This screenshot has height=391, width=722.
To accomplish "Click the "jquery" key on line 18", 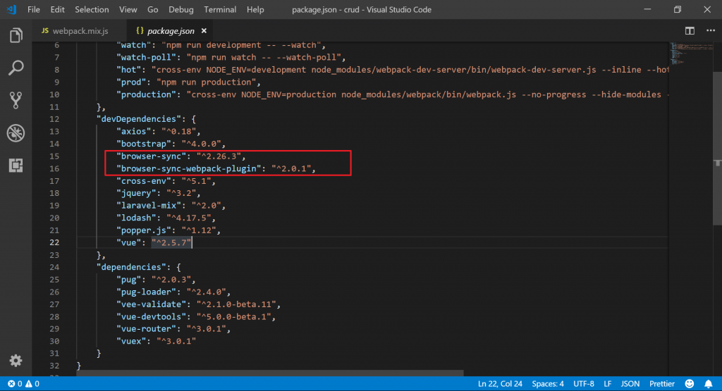I will tap(136, 193).
